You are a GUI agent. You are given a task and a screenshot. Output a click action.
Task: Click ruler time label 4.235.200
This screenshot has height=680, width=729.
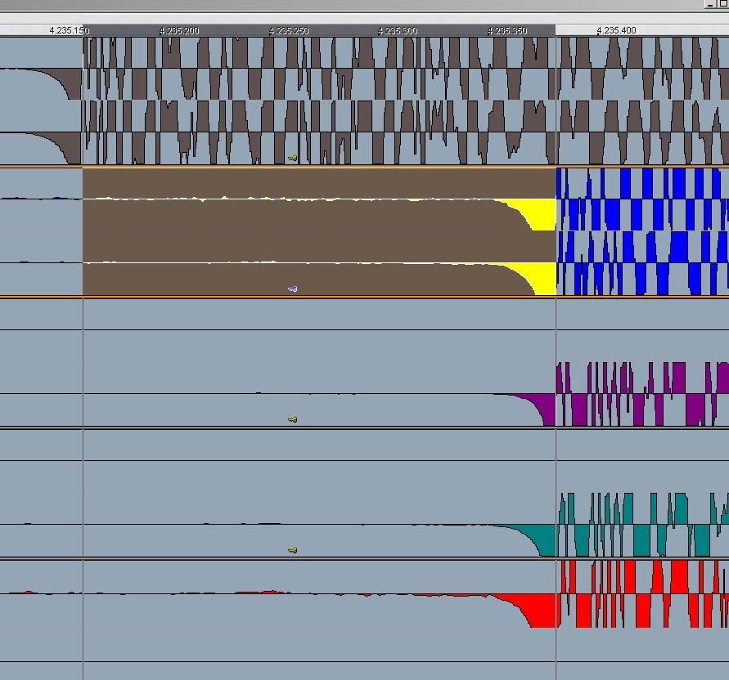click(179, 31)
